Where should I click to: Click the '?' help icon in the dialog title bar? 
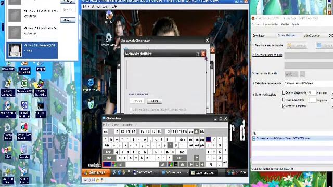(198, 54)
